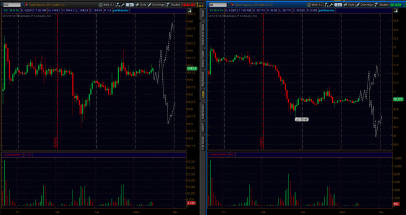Open Style dropdown in the Silver Futures chart
This screenshot has height=215, width=406.
(349, 5)
